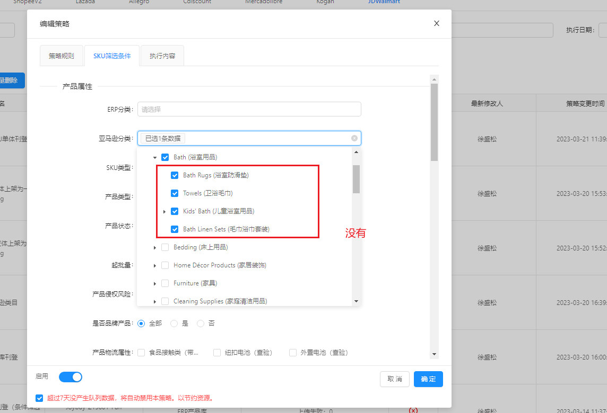Toggle the 启用 switch off
The height and width of the screenshot is (413, 607).
[71, 377]
